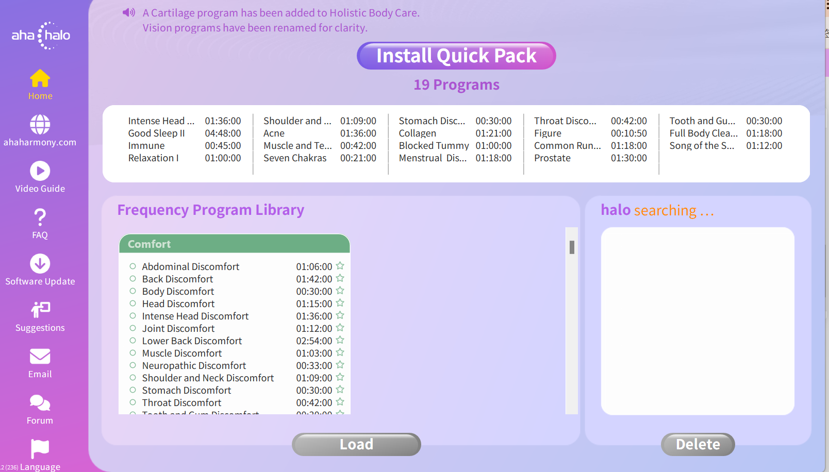The image size is (829, 472).
Task: Select Body Discomfort radio button
Action: (132, 291)
